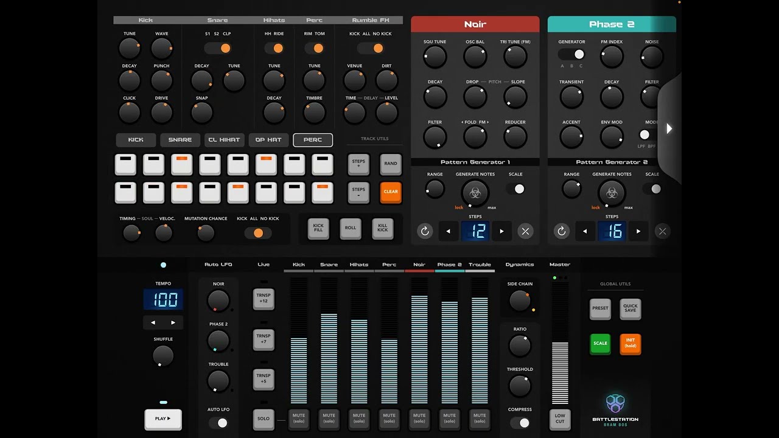Click PLAY button
This screenshot has height=438, width=779.
click(163, 419)
